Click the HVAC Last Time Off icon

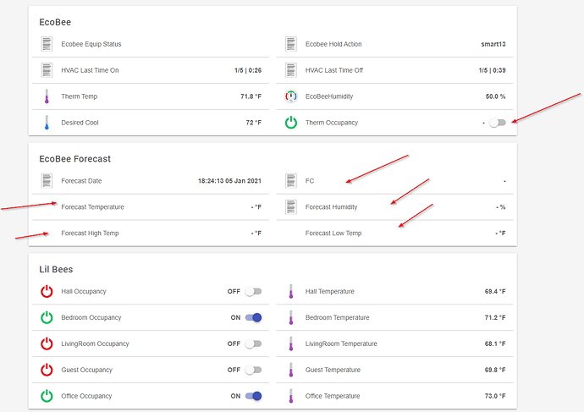coord(291,70)
